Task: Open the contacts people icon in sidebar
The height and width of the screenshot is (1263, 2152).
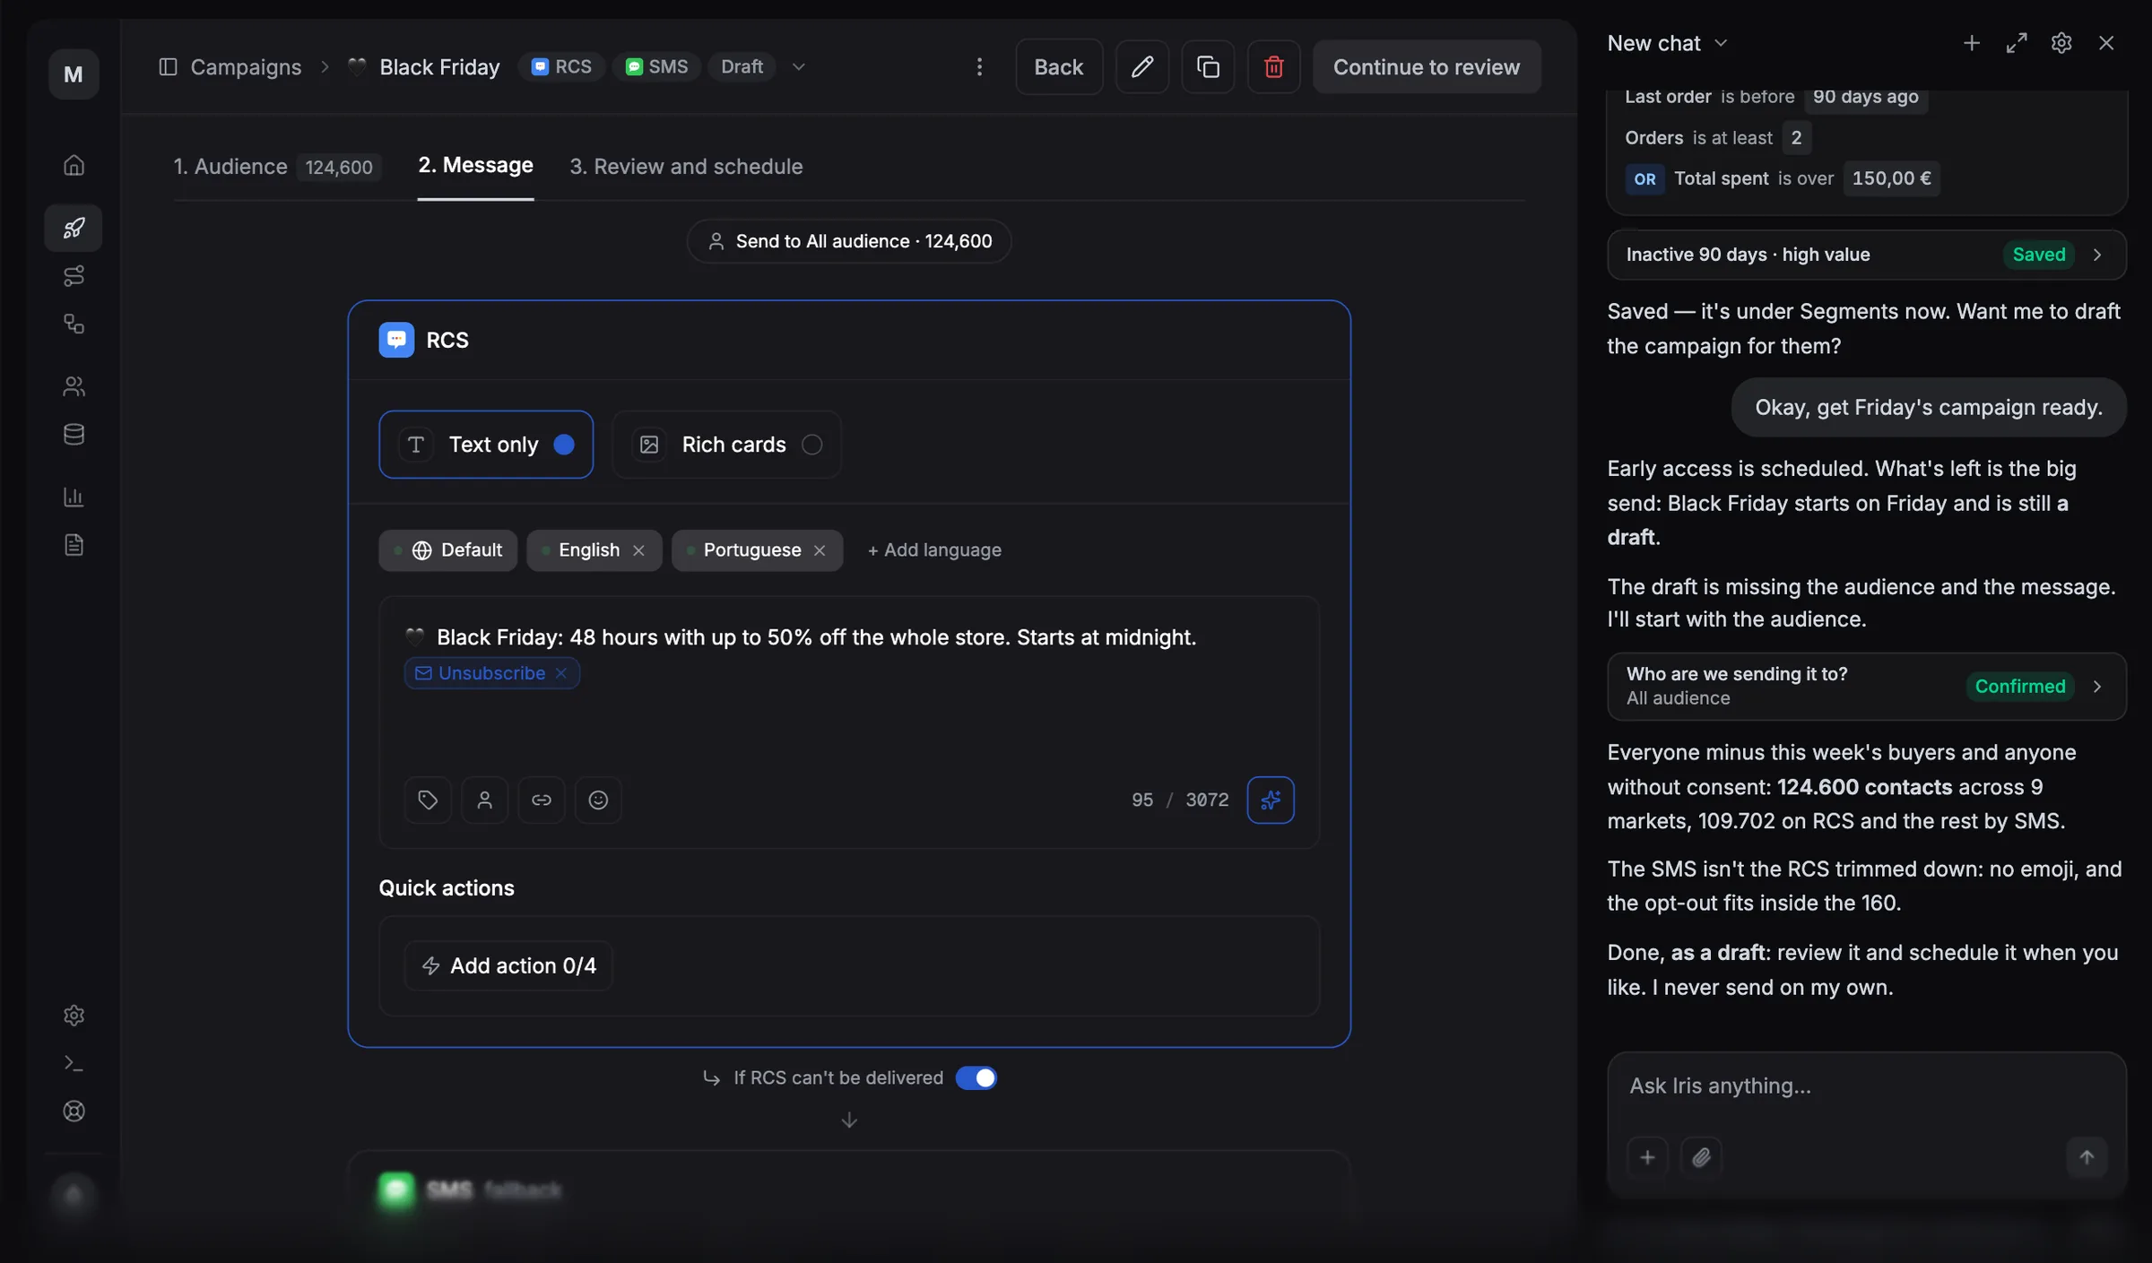Action: 74,386
